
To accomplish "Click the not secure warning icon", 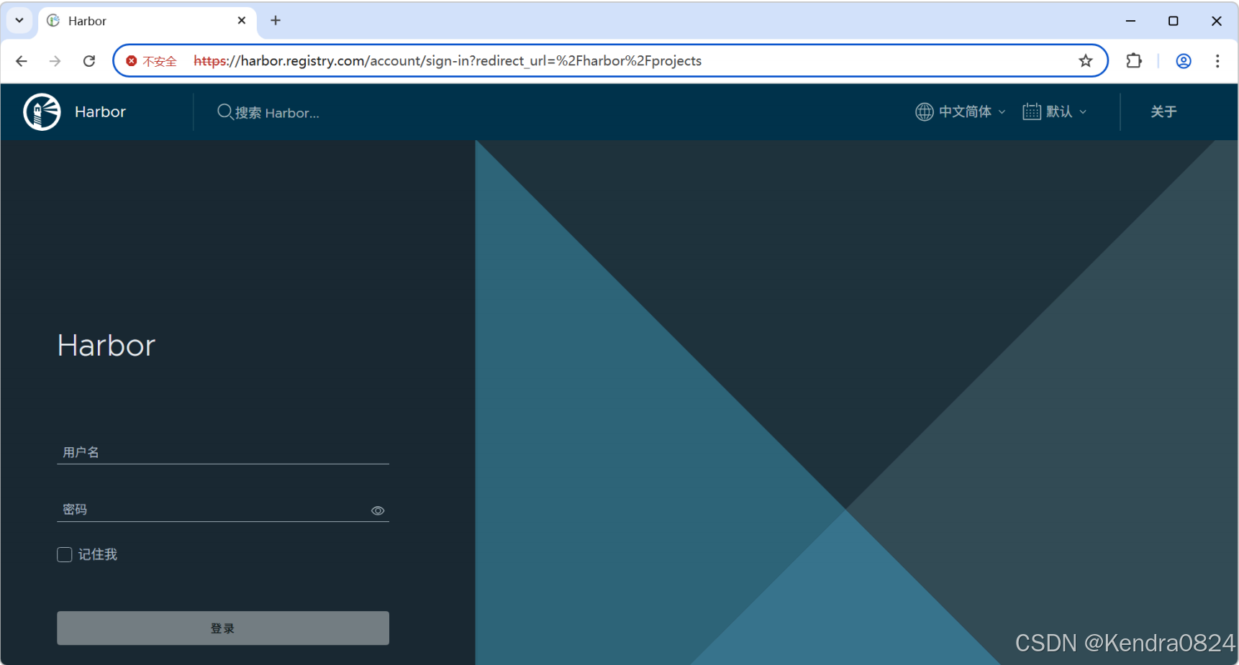I will (132, 61).
